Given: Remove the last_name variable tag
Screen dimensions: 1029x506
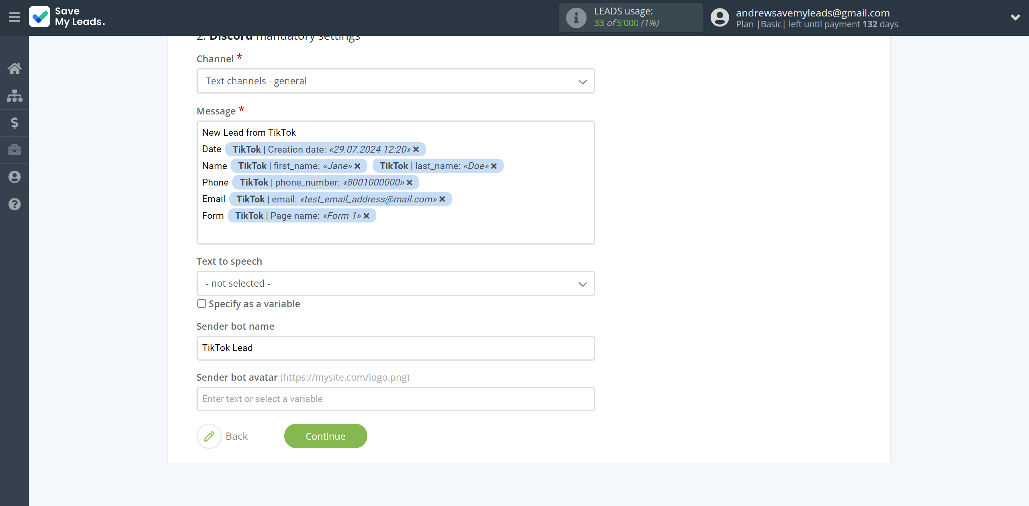Looking at the screenshot, I should click(494, 166).
